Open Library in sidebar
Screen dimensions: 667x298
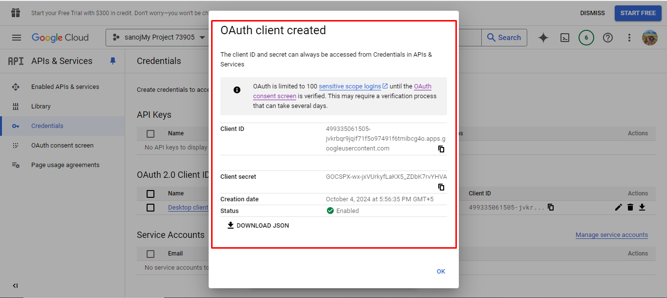(x=41, y=106)
